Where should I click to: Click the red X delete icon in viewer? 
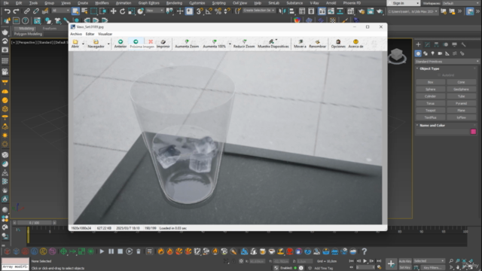(x=151, y=42)
